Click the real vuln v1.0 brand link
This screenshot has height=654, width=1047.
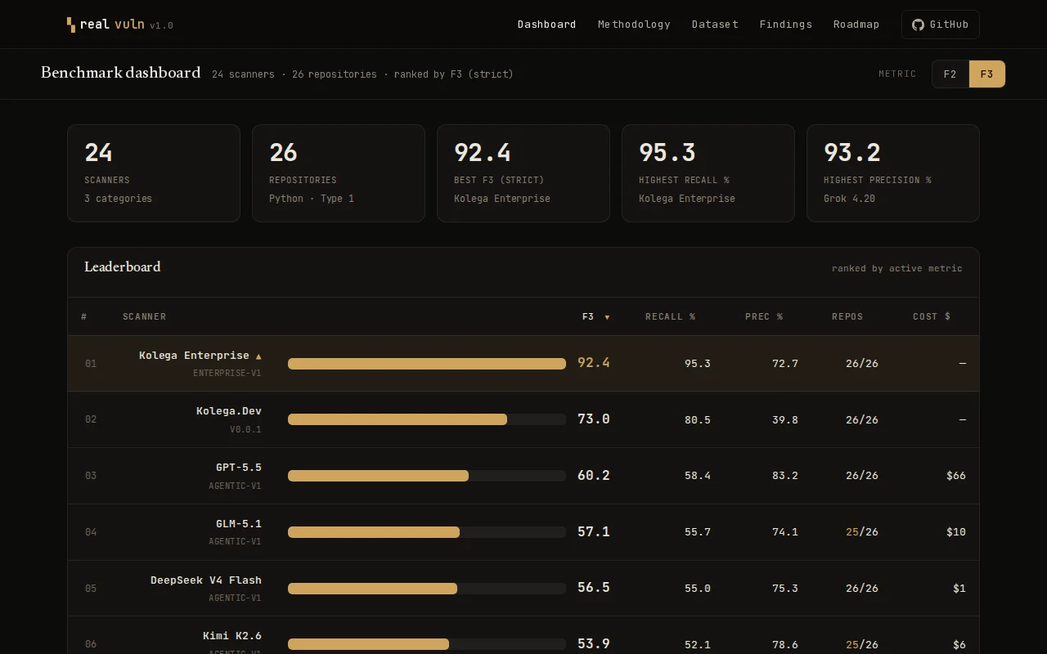click(x=120, y=25)
